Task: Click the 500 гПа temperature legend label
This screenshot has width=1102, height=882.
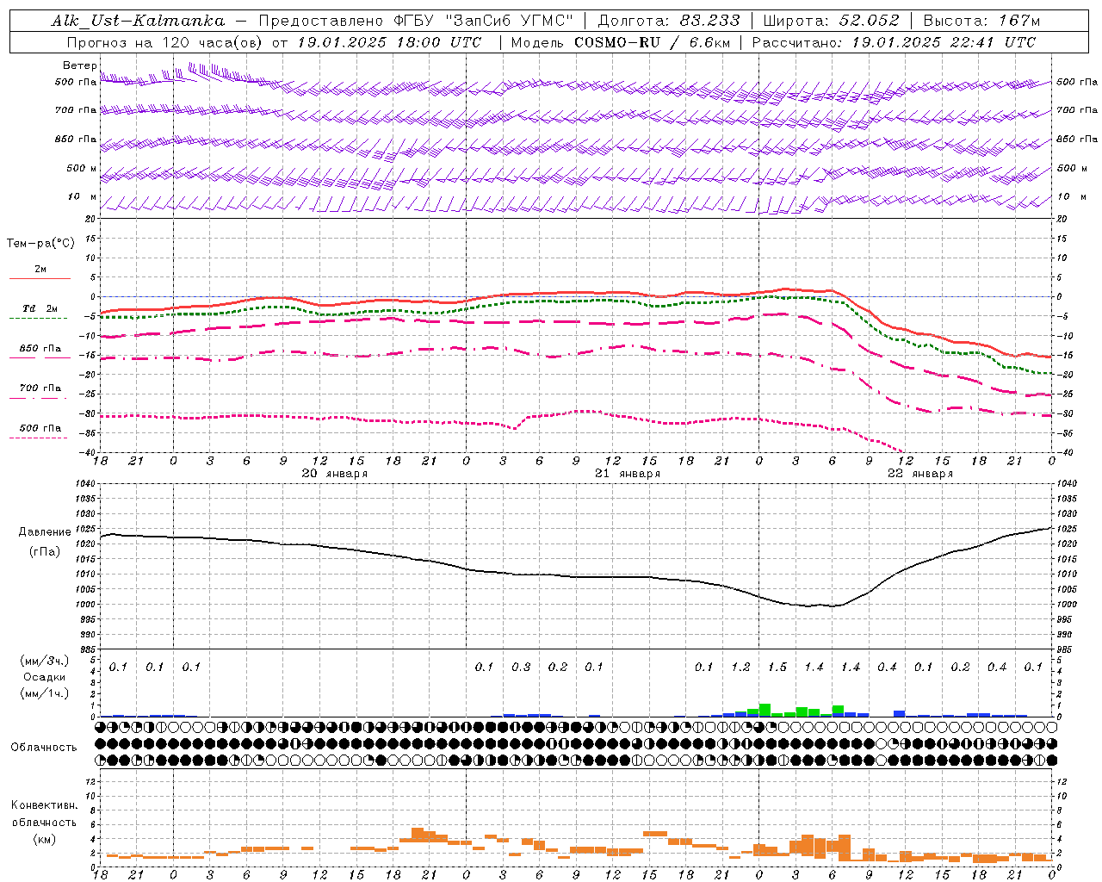Action: point(40,428)
